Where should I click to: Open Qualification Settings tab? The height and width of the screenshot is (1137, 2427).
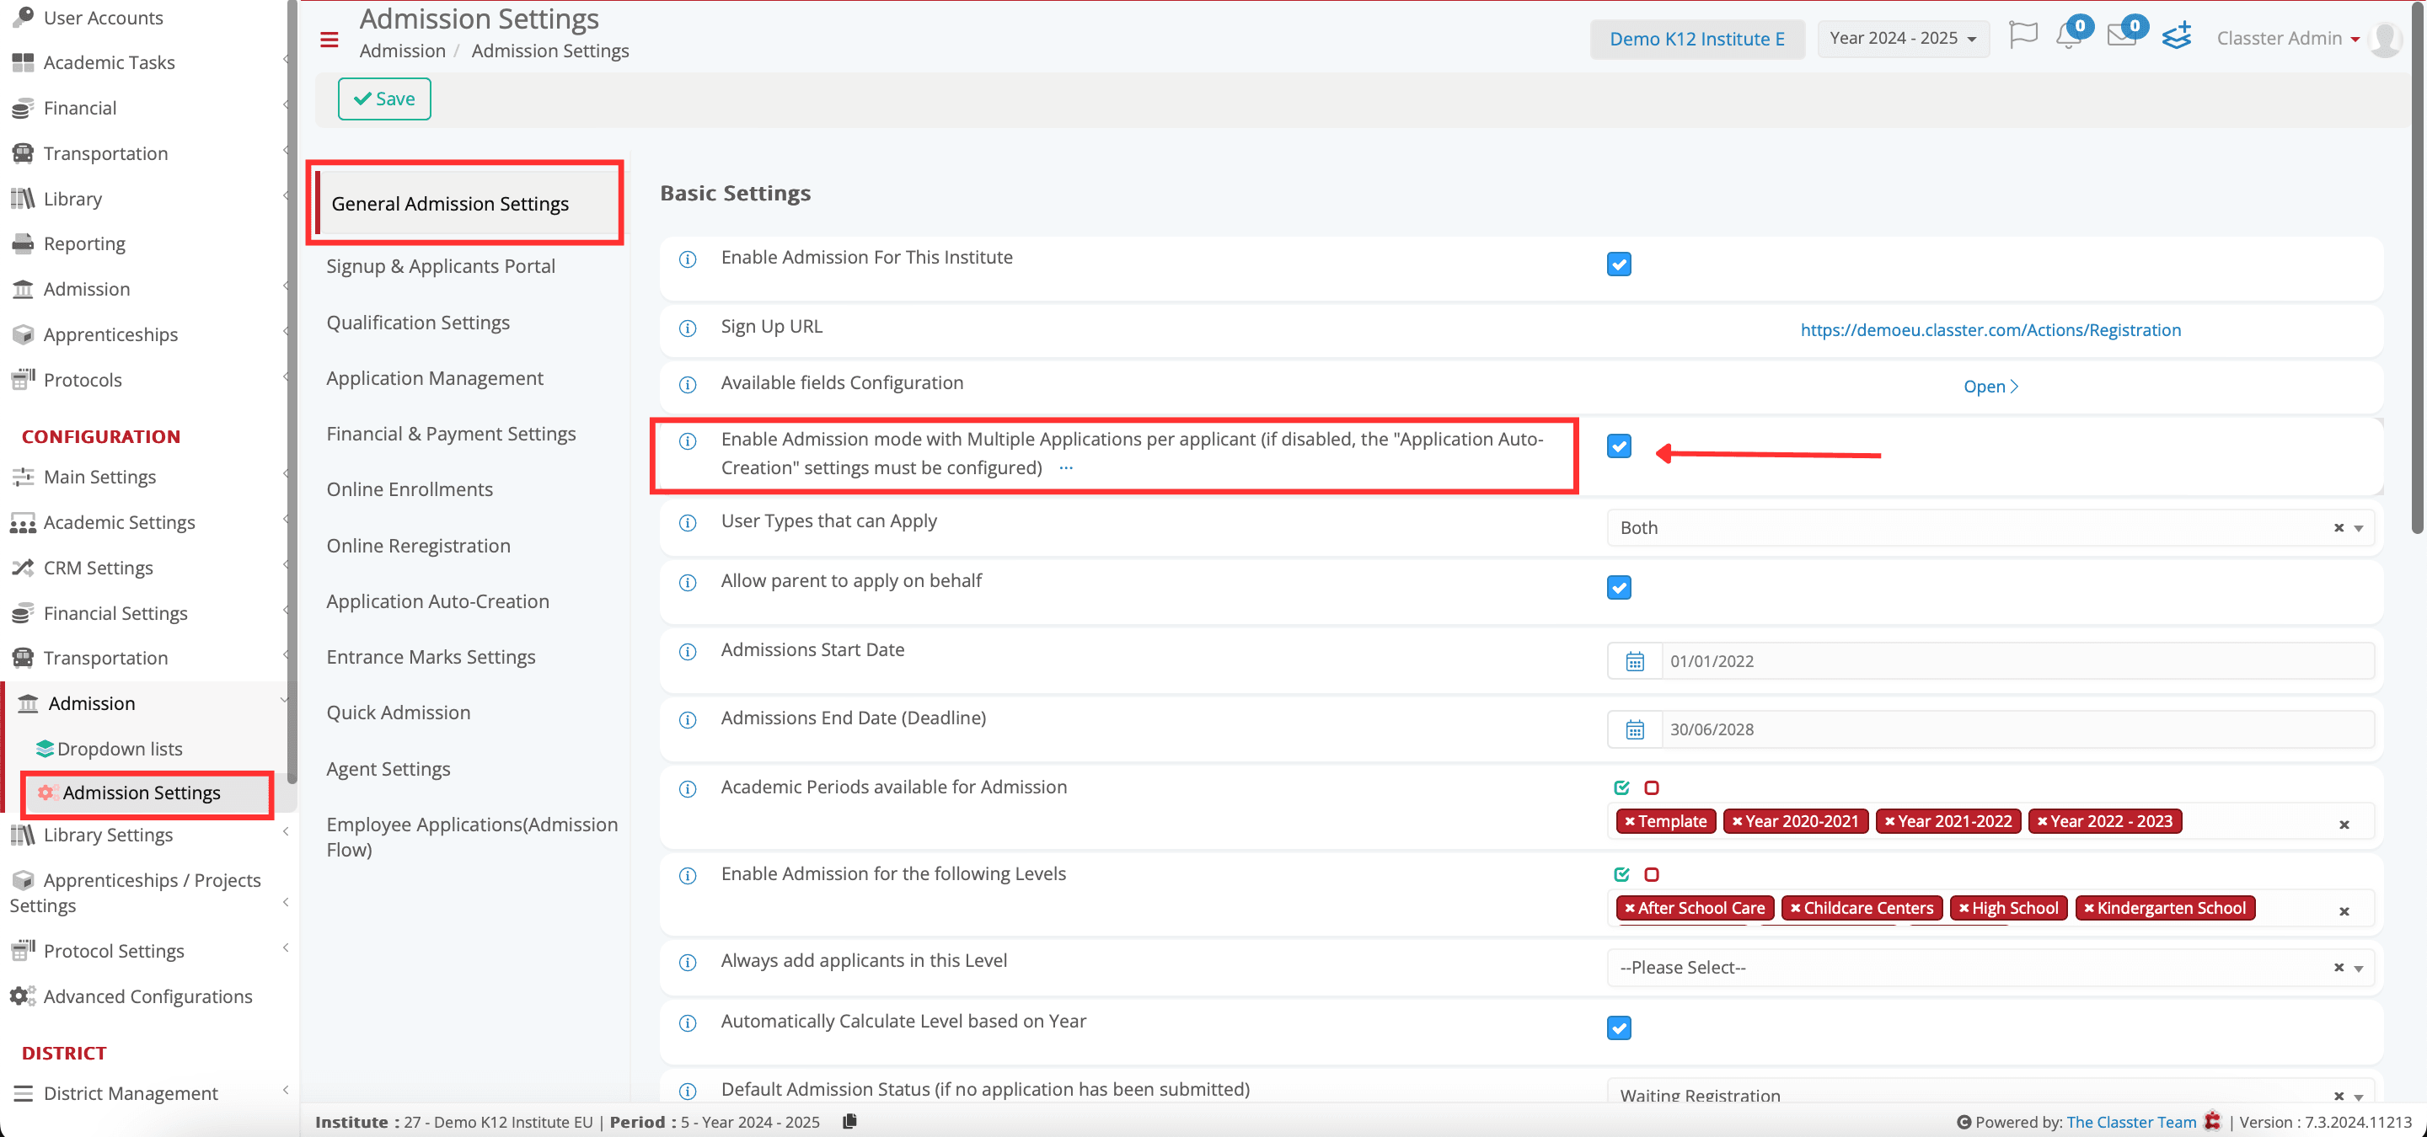click(x=417, y=323)
